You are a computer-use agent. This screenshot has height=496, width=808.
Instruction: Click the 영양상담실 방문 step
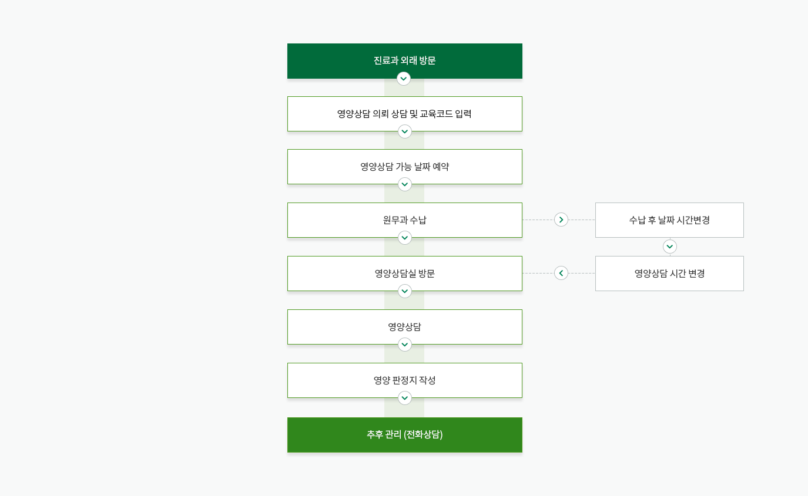pos(404,273)
